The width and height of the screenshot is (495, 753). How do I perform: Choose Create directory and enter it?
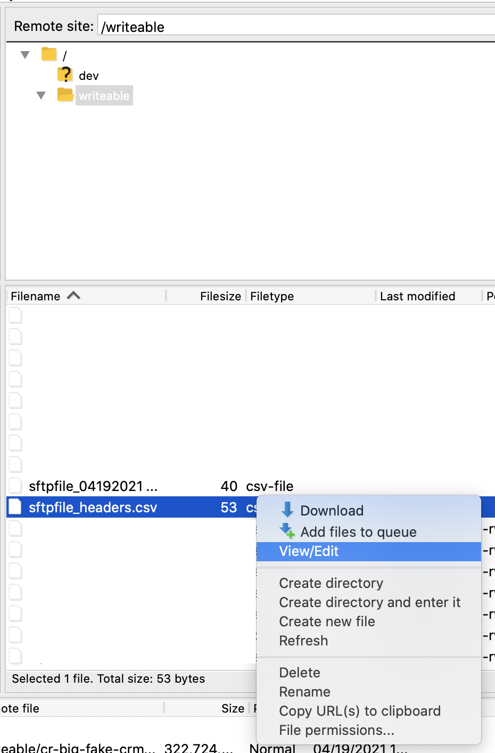[369, 602]
